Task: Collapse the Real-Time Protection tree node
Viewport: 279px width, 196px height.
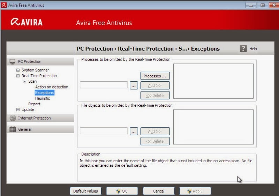Action: coord(18,76)
